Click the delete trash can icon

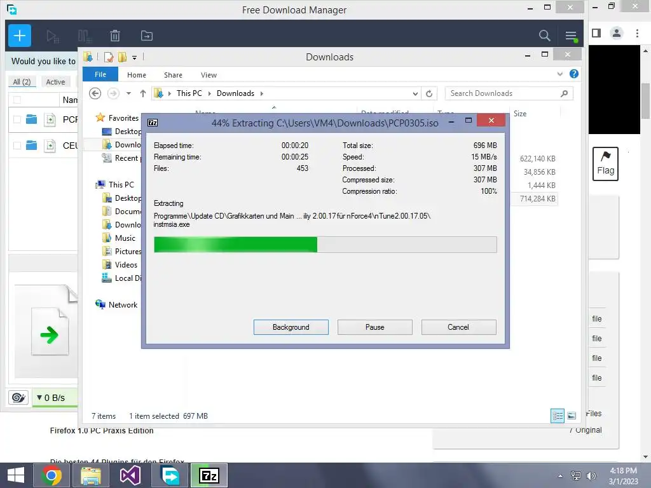(115, 36)
